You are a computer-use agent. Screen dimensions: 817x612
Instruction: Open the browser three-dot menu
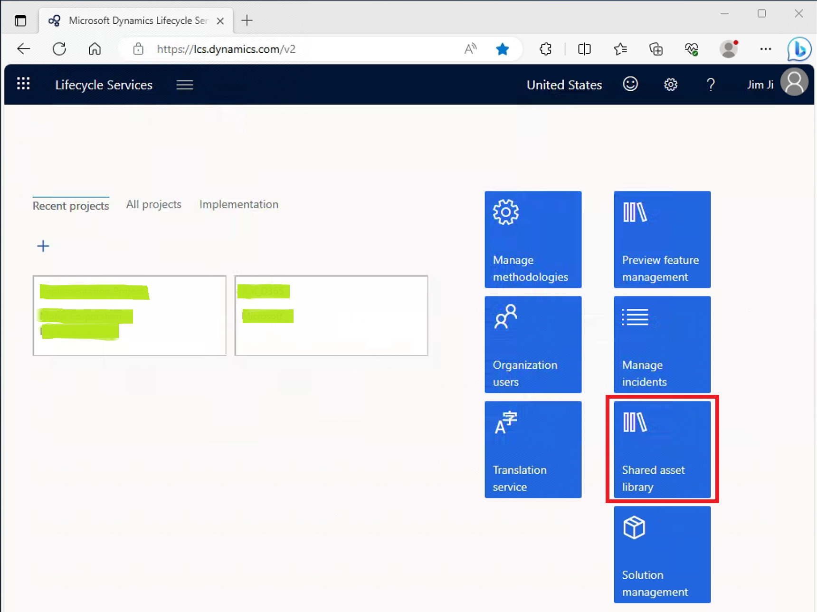(765, 49)
